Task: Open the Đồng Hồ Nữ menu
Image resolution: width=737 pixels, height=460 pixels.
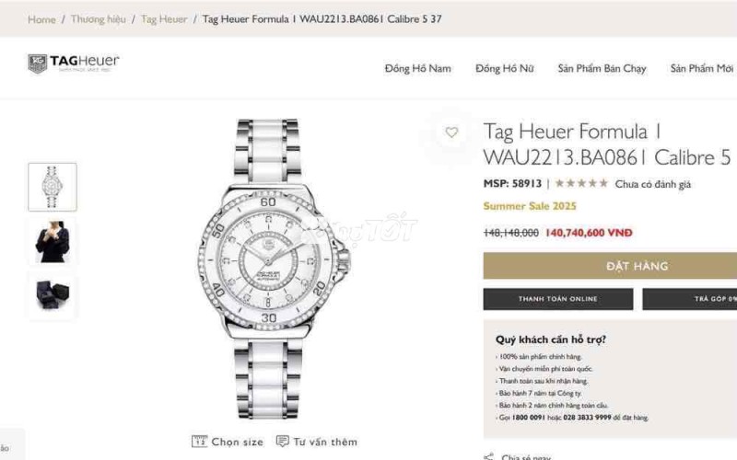Action: (x=504, y=68)
